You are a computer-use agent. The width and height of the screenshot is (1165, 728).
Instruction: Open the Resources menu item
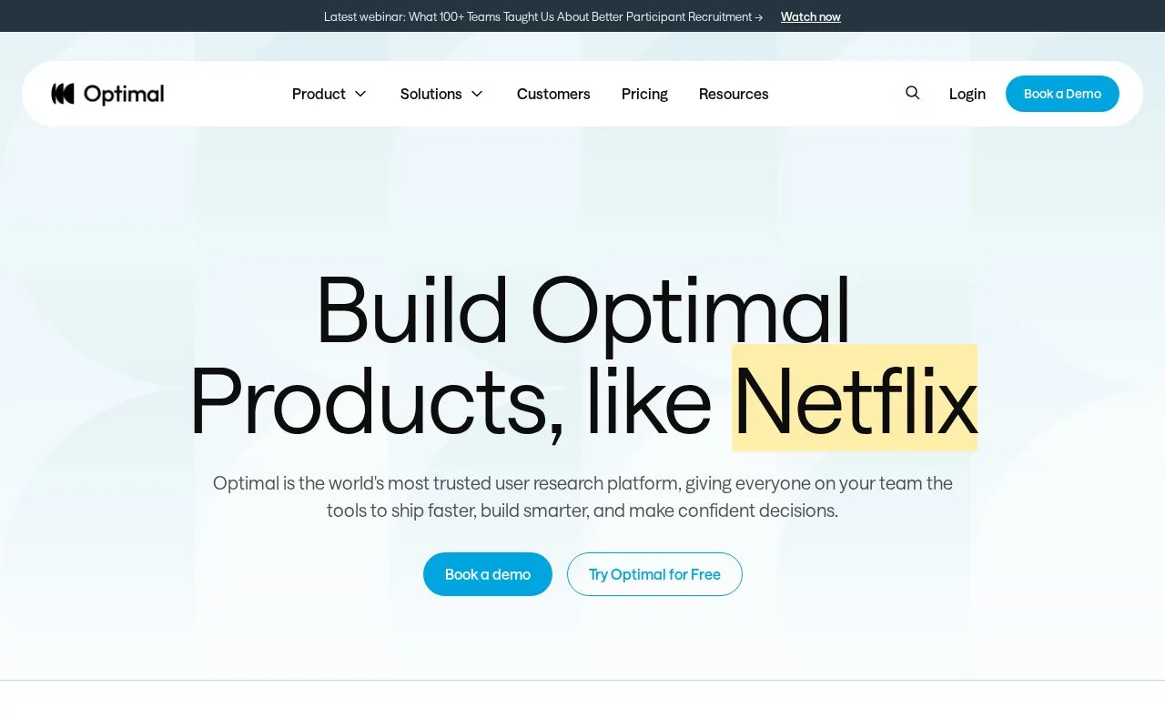pos(734,94)
